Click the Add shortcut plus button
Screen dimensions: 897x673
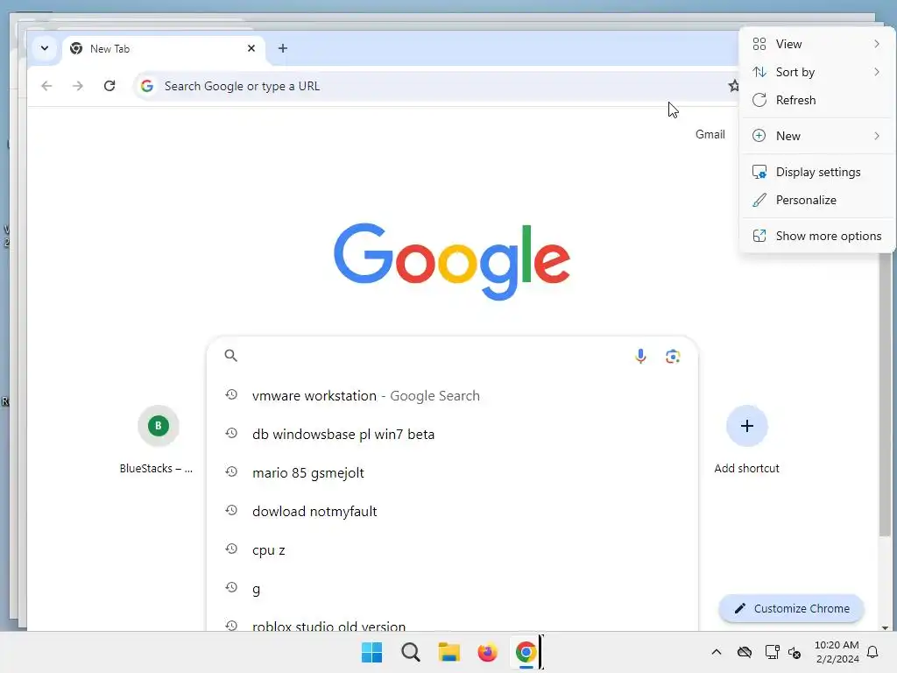coord(746,427)
